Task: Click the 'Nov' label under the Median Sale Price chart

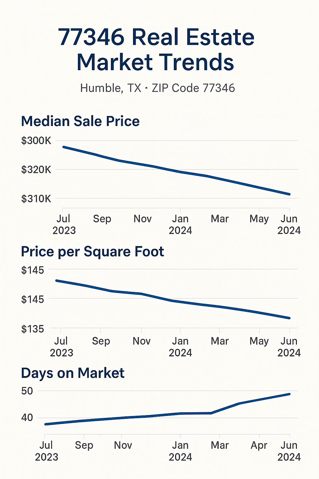Action: (x=142, y=219)
